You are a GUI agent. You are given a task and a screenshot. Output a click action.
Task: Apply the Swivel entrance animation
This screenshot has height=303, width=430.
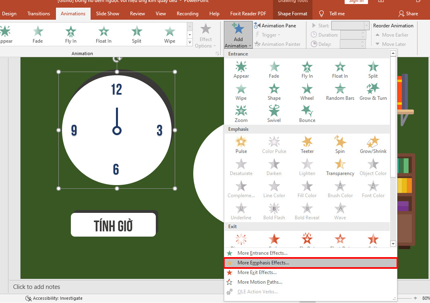click(274, 114)
